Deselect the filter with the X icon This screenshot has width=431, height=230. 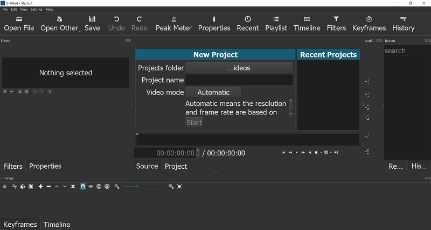click(50, 91)
